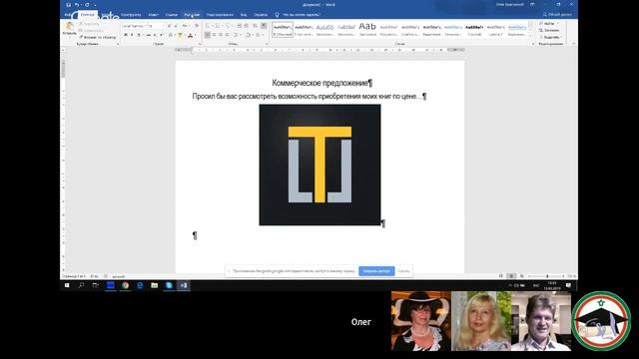
Task: Select Format Painter (Формат по образцу)
Action: coord(98,37)
